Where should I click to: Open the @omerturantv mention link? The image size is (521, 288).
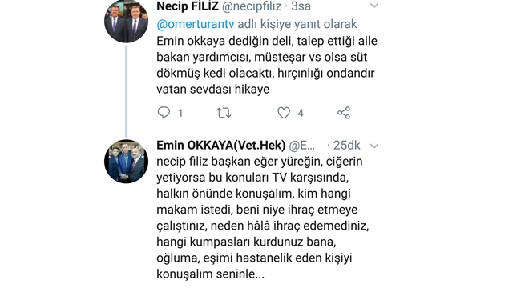[x=196, y=24]
